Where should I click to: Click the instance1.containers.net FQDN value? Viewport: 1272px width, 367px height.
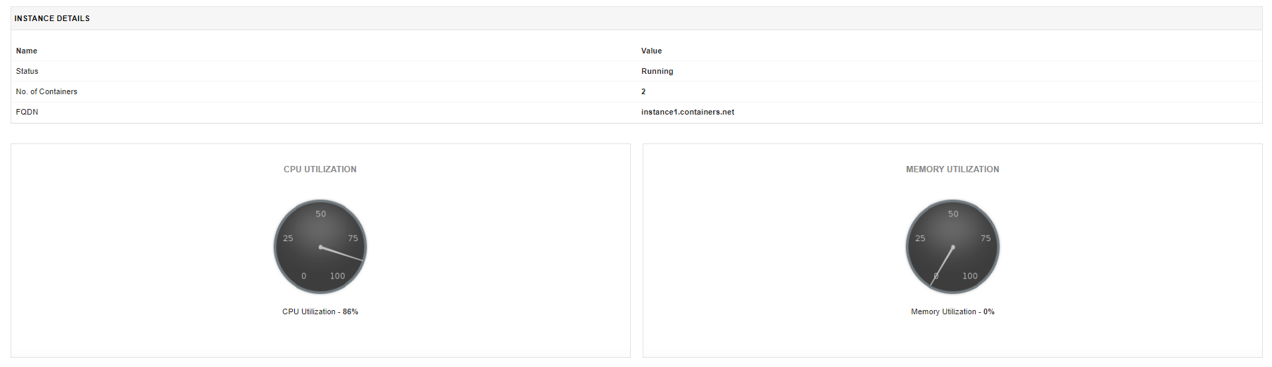pos(687,112)
